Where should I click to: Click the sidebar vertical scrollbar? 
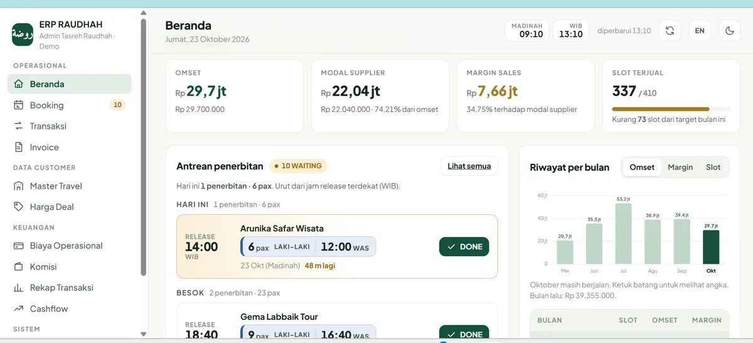(x=144, y=148)
